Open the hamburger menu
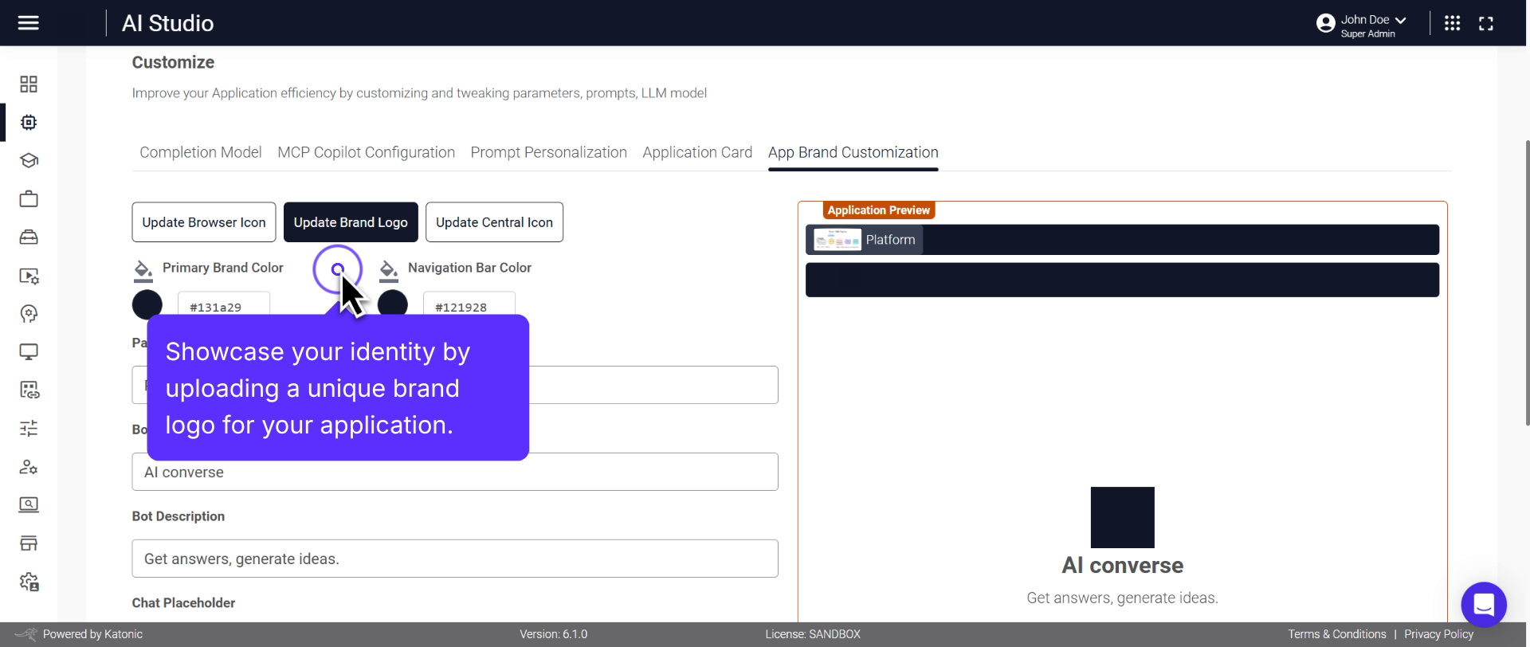 [29, 23]
